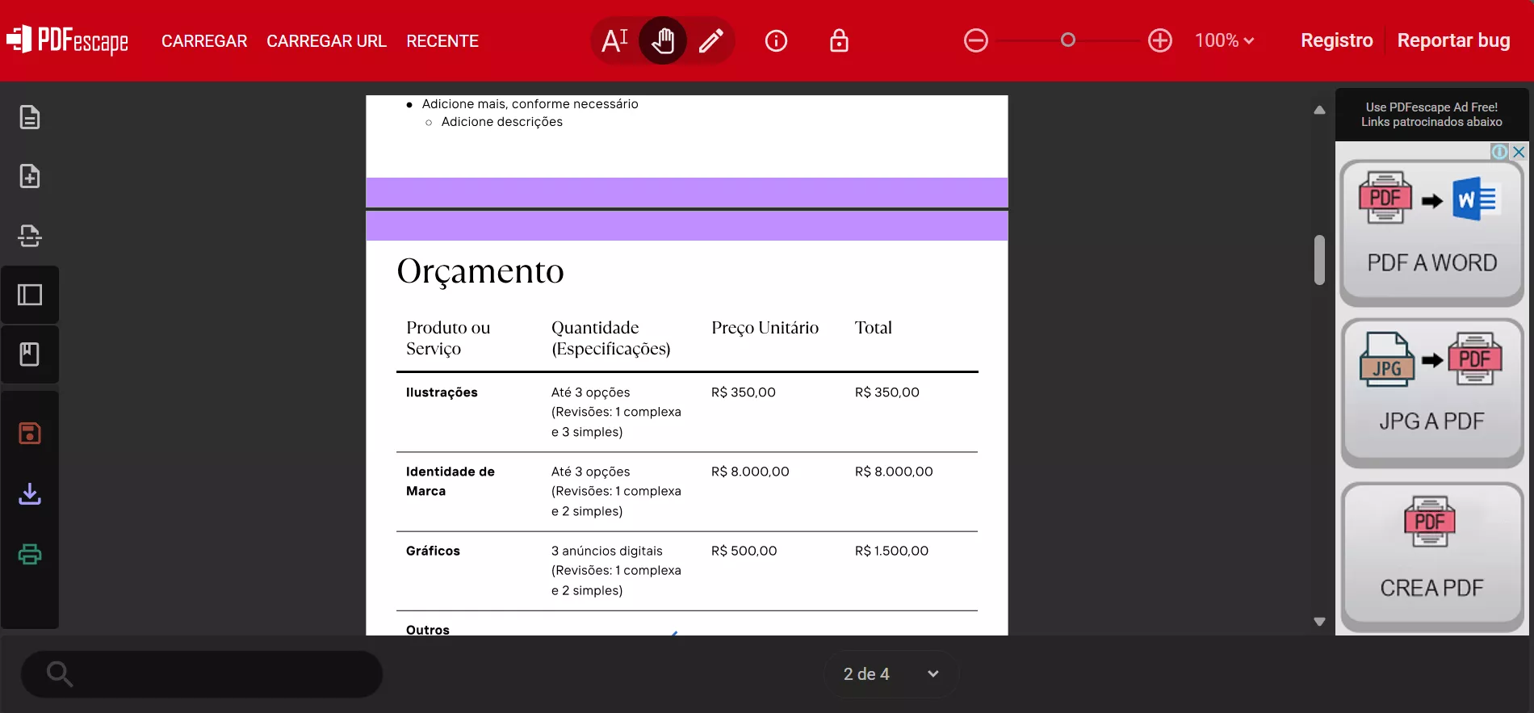The height and width of the screenshot is (713, 1534).
Task: Open the '2 de 4' page selector
Action: pos(891,674)
